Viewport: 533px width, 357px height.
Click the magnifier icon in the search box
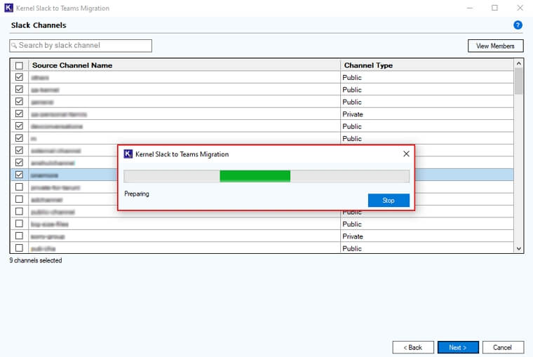point(14,46)
